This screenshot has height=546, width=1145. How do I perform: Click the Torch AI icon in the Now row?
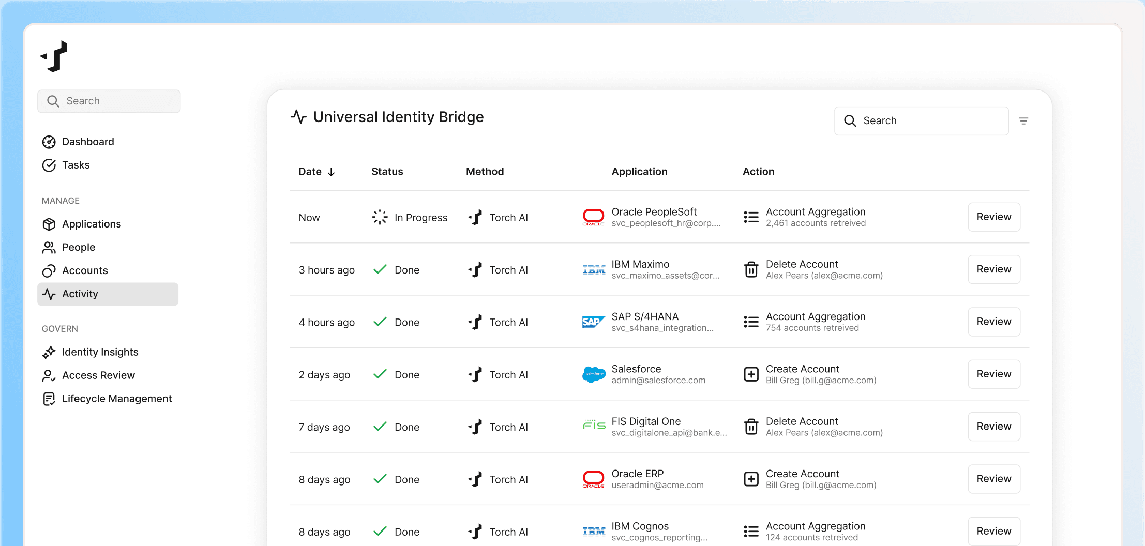(475, 218)
